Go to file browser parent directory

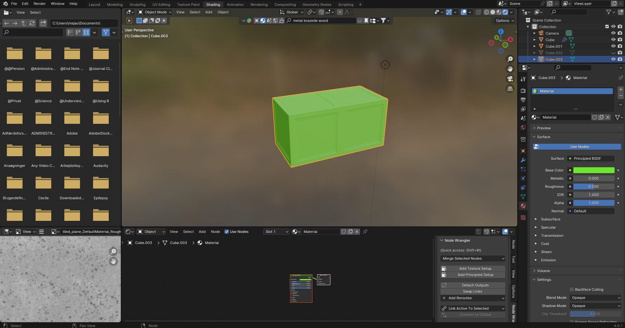click(24, 23)
